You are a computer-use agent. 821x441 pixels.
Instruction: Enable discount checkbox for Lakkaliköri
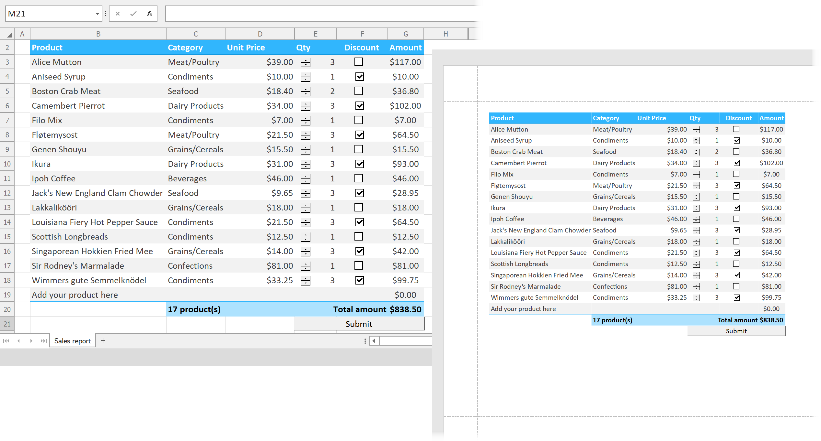(x=359, y=207)
